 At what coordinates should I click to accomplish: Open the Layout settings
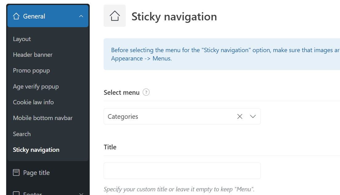pos(22,39)
